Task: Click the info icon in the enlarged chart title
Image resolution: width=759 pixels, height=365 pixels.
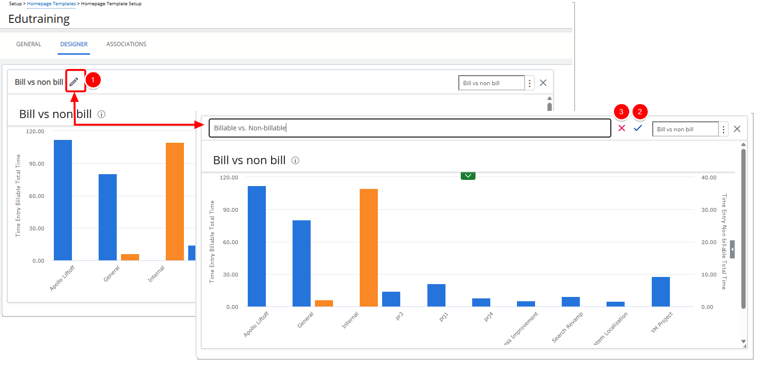Action: coord(295,160)
